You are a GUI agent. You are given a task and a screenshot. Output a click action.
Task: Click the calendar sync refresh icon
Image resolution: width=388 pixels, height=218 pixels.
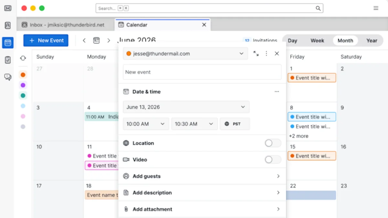23,58
